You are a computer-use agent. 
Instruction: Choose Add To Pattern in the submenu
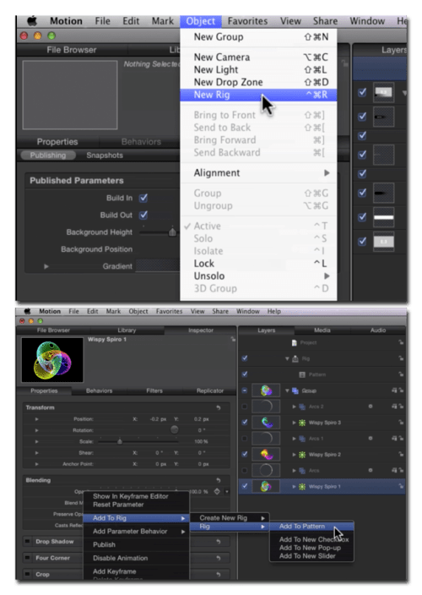[311, 527]
